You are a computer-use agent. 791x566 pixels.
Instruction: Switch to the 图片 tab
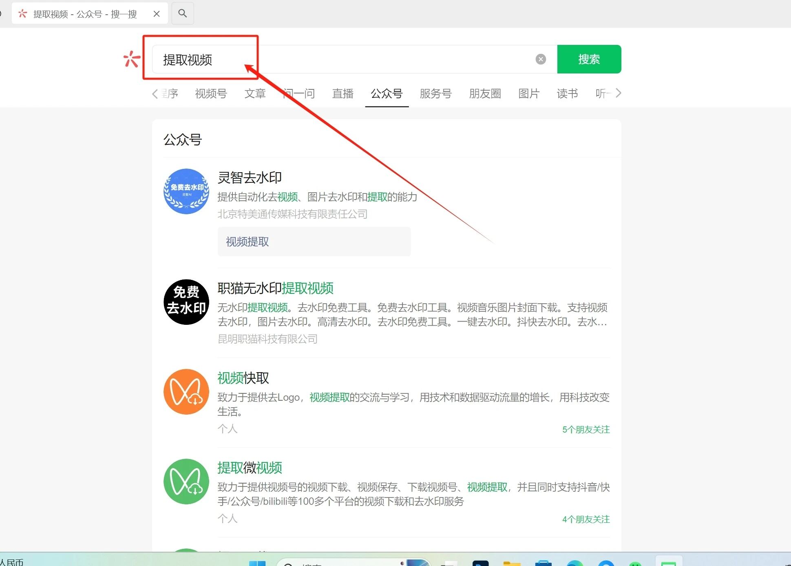coord(529,94)
